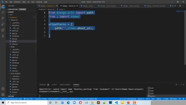Collapse the Blogs folder
This screenshot has width=186, height=105.
tap(13, 47)
